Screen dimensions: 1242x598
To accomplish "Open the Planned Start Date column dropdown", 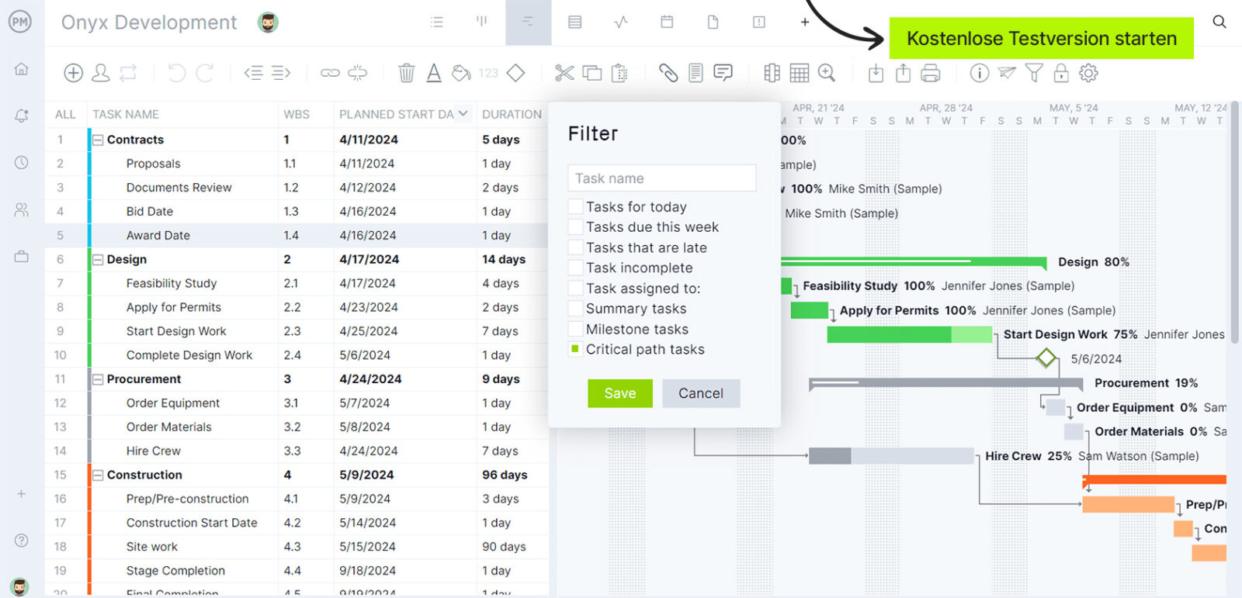I will click(x=463, y=114).
